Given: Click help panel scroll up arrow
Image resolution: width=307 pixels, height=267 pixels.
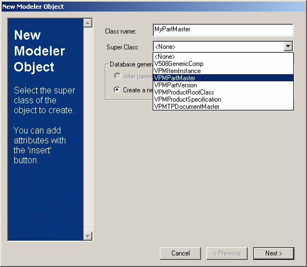Looking at the screenshot, I should (x=88, y=23).
